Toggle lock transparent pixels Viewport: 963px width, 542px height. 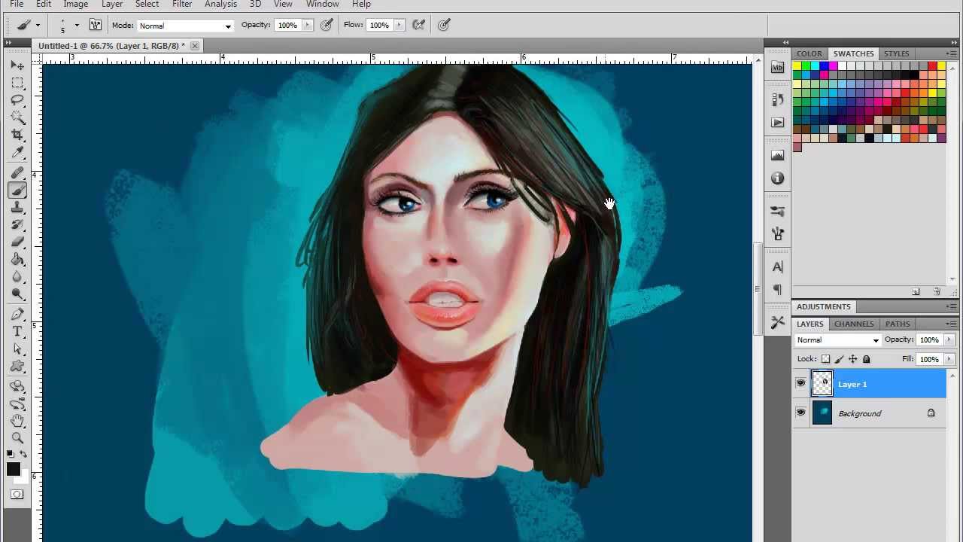click(x=825, y=359)
